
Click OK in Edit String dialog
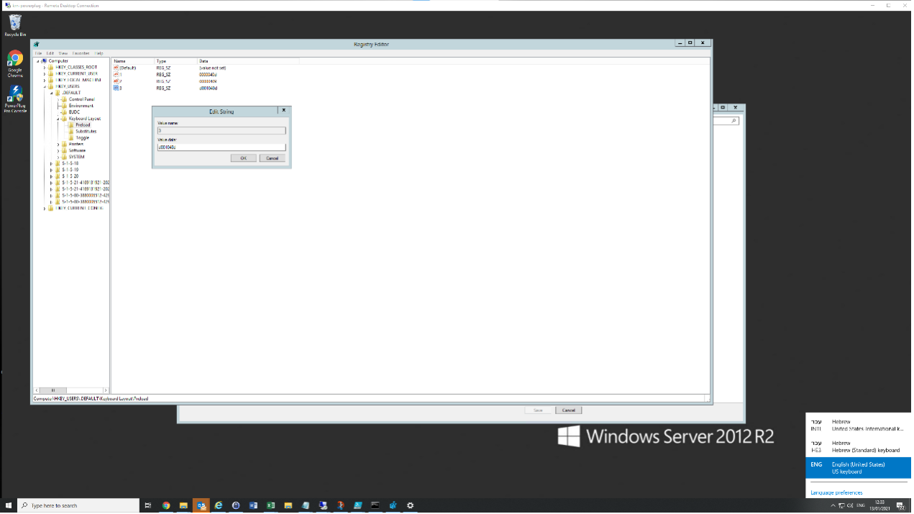(x=243, y=158)
